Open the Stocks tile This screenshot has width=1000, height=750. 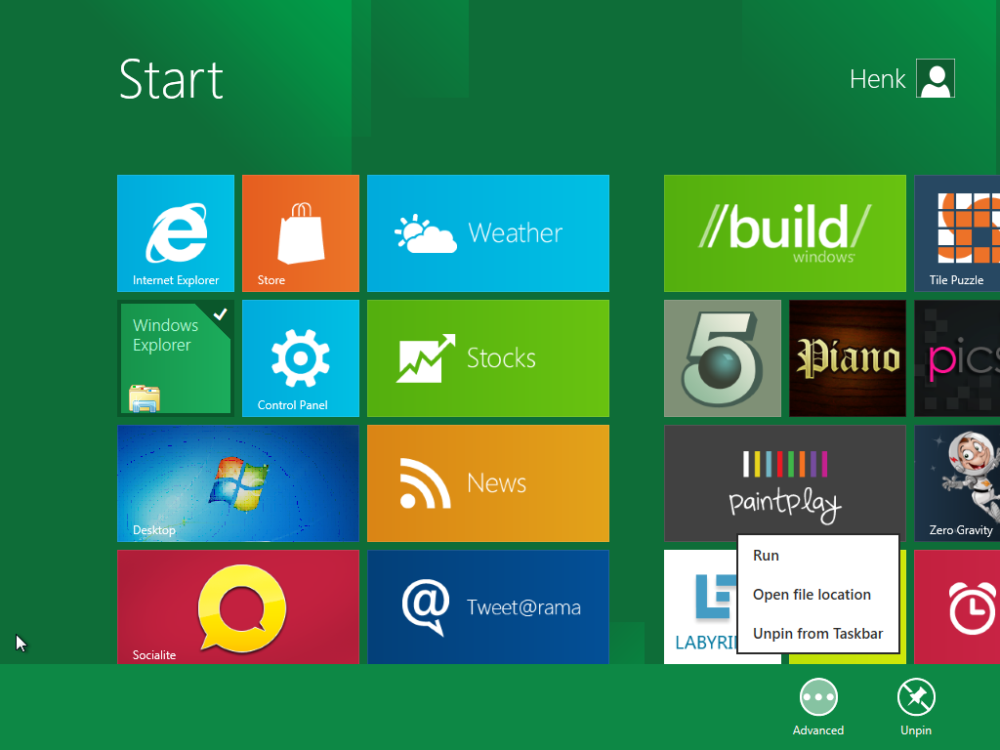coord(488,357)
